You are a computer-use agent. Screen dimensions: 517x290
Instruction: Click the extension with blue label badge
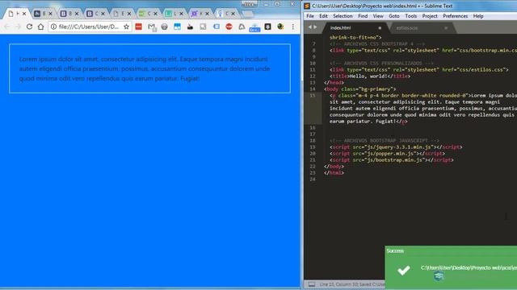254,27
